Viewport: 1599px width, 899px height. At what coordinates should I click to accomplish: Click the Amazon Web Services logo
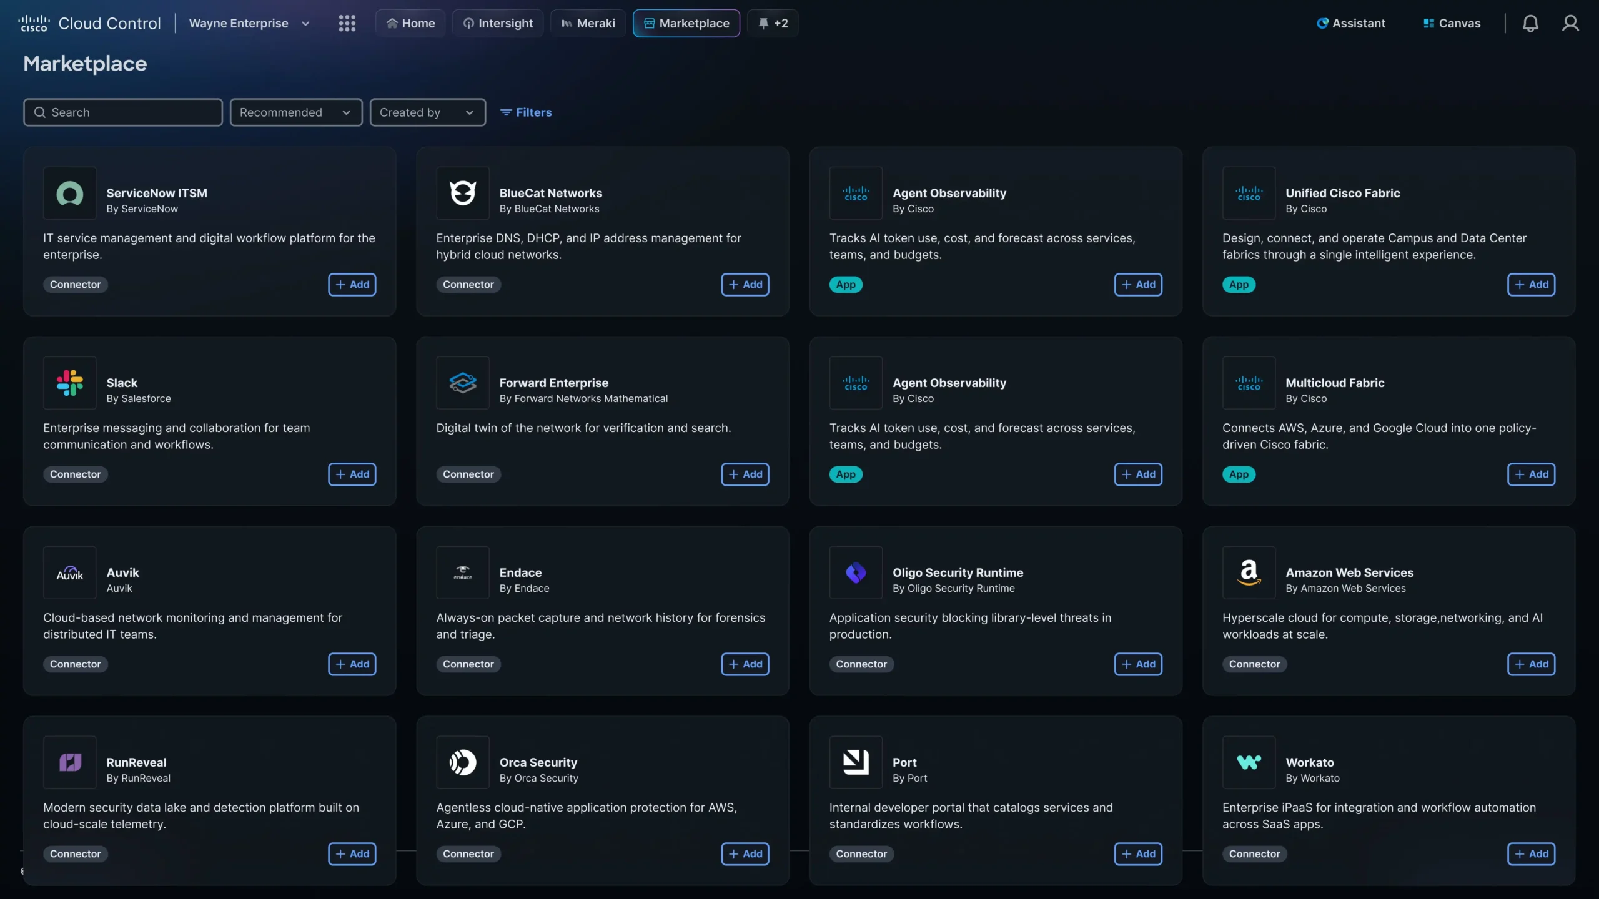coord(1249,572)
